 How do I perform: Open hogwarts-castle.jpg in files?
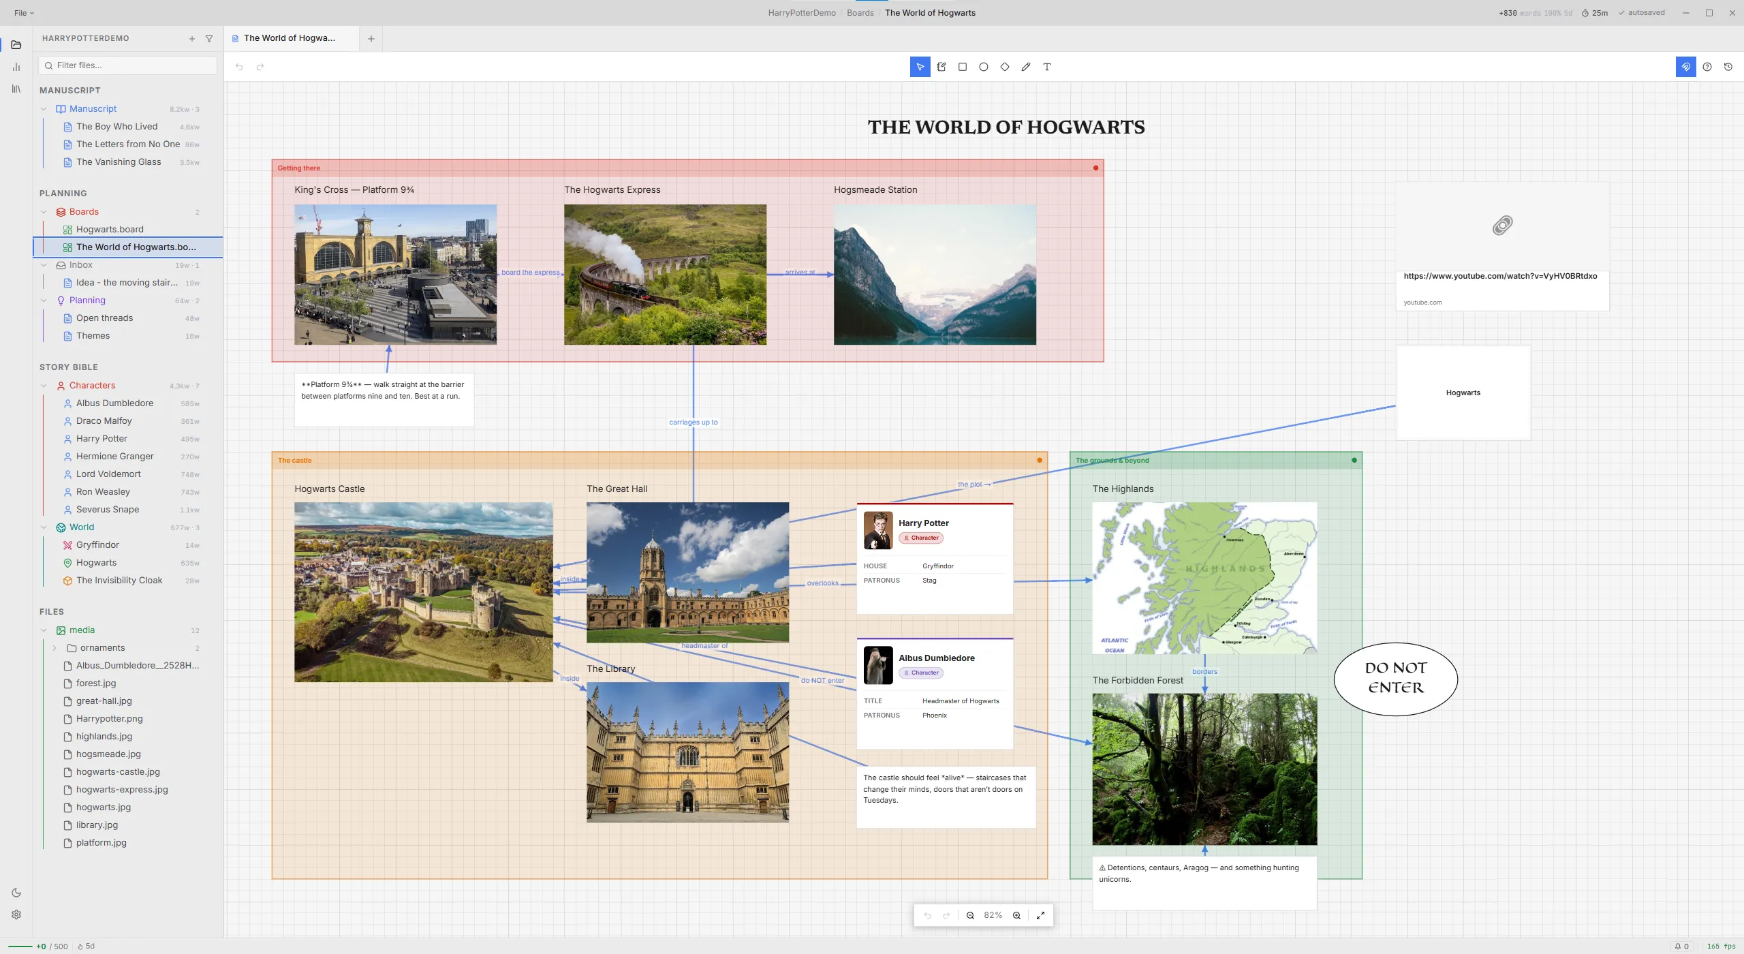point(127,772)
